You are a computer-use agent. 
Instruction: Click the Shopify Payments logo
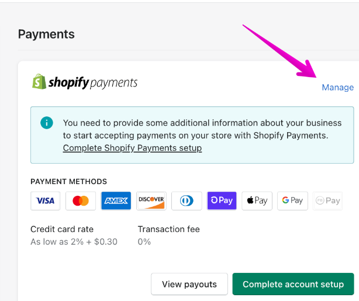[x=85, y=82]
